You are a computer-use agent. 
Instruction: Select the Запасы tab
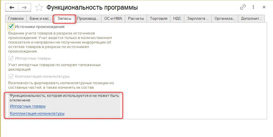point(64,19)
